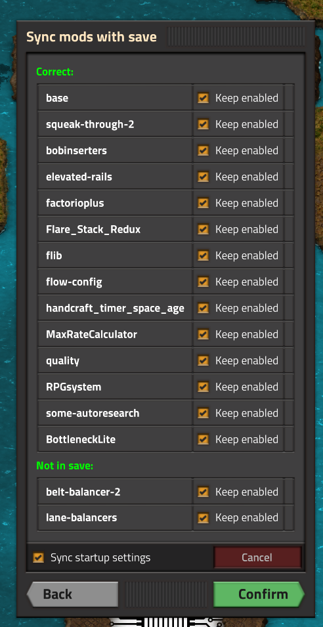Toggle Keep enabled checkbox for bobinserters
Viewport: 323px width, 627px height.
203,151
